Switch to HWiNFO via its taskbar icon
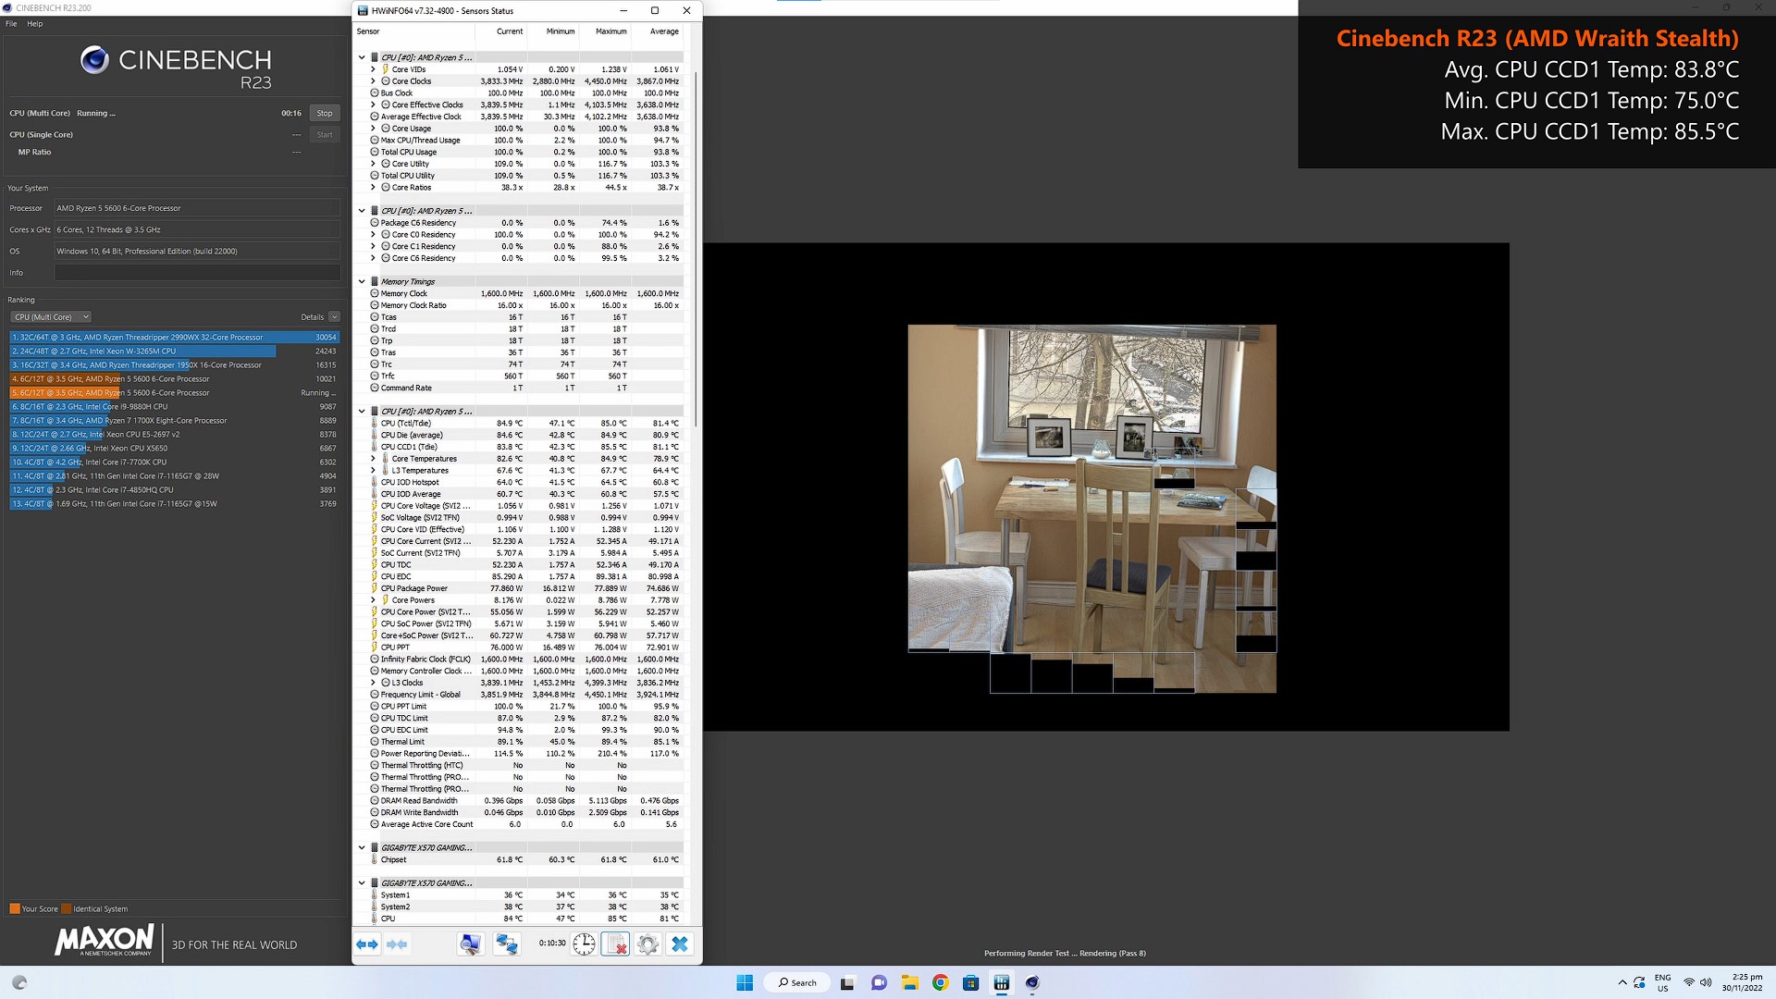This screenshot has height=999, width=1776. coord(1002,982)
